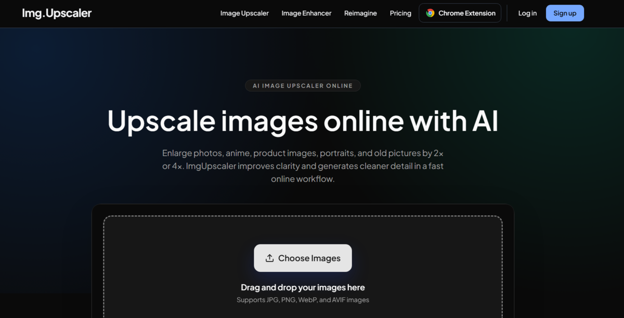Click the Img.Upscaler logo
Screen dimensions: 624x318
click(x=57, y=13)
